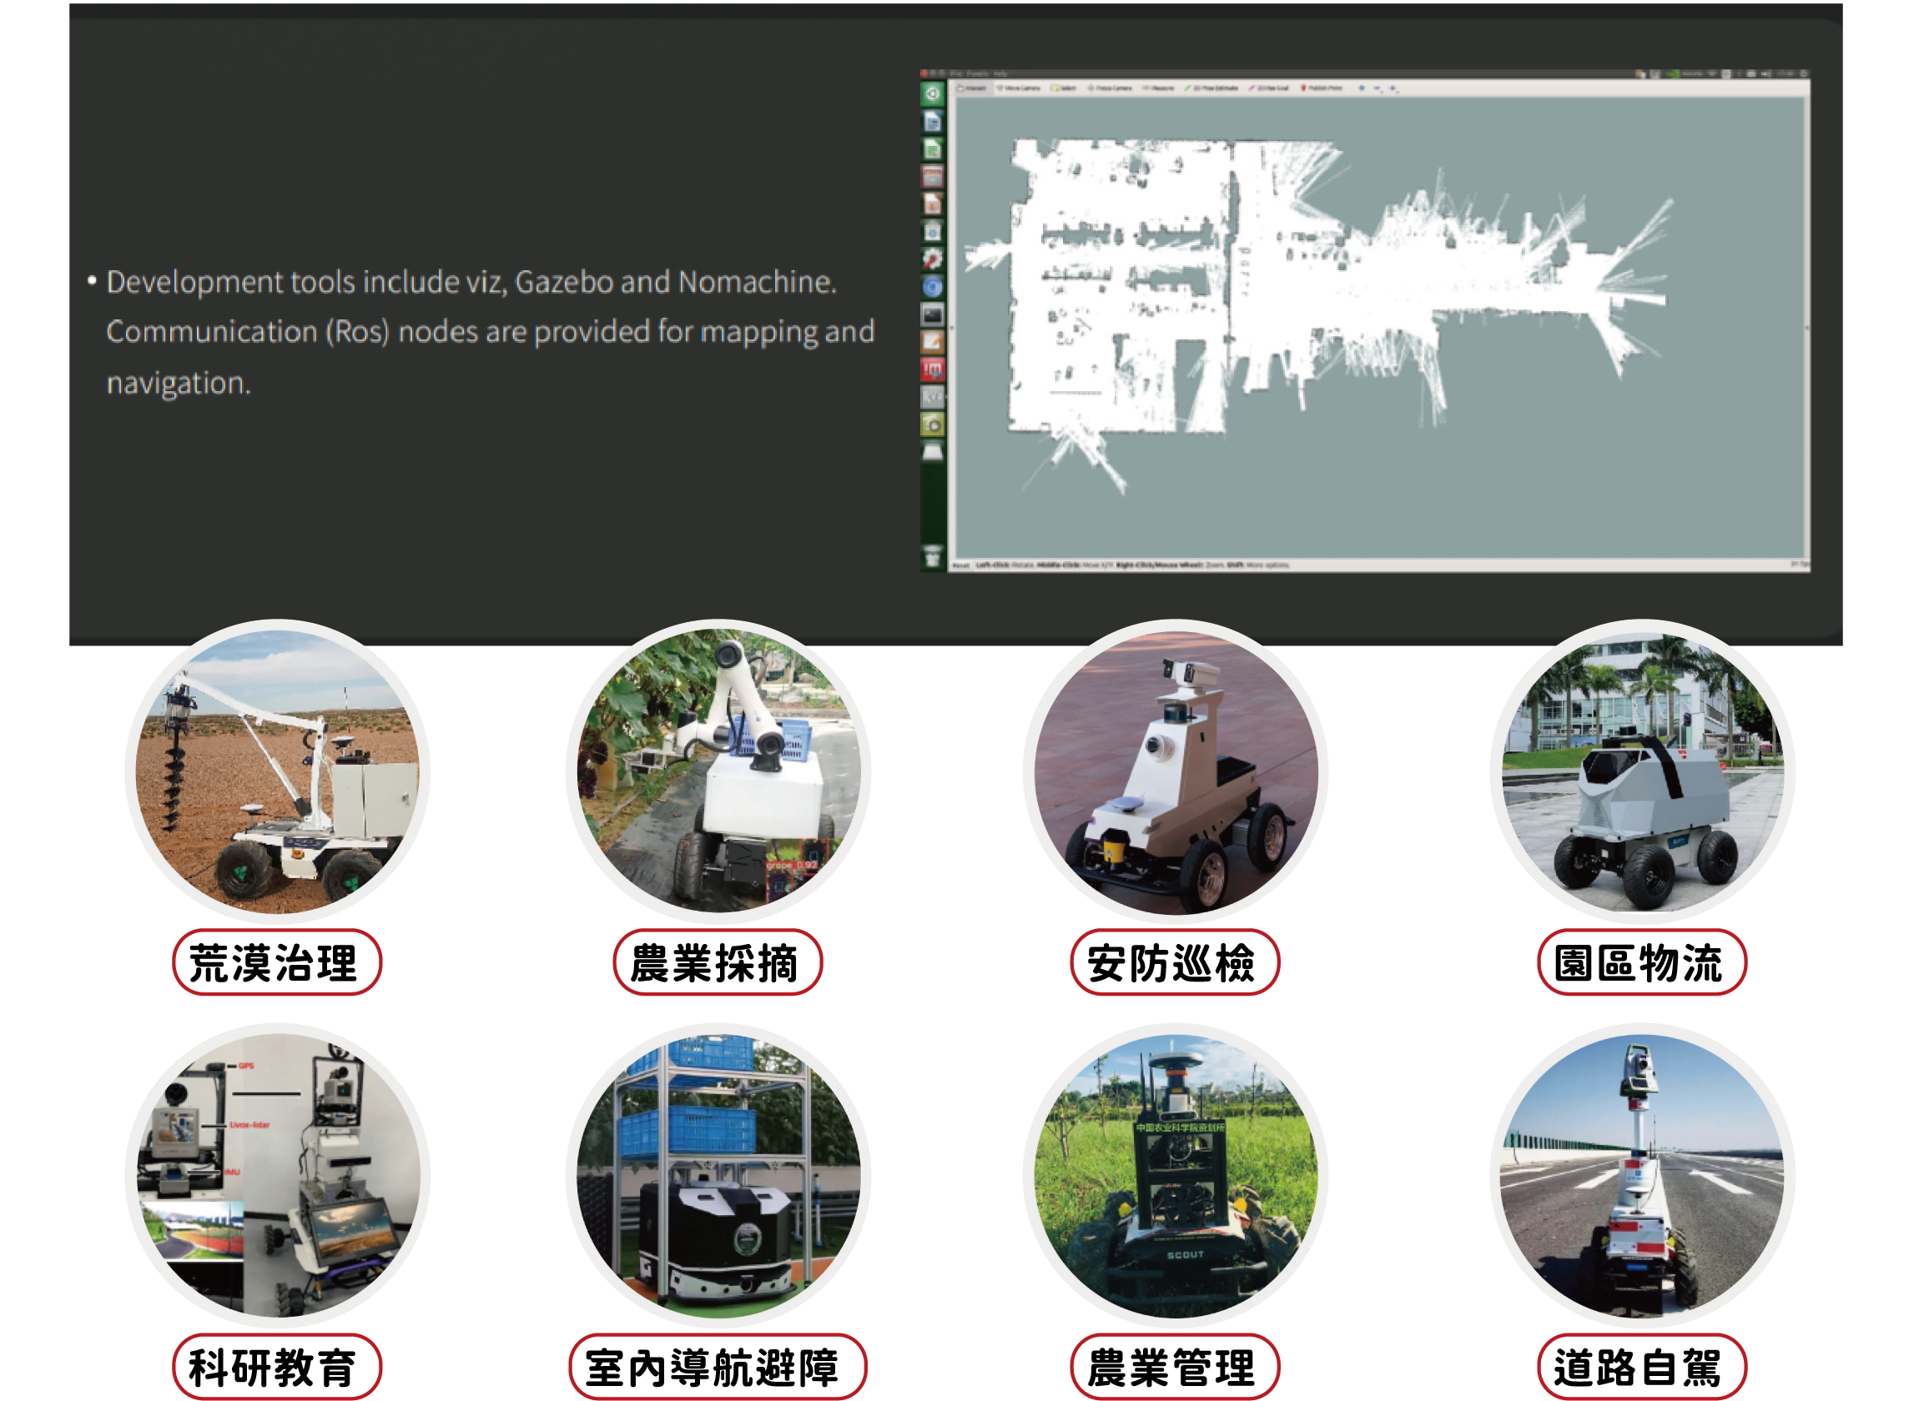Click the left panel collapse handle
The width and height of the screenshot is (1919, 1401).
[952, 328]
